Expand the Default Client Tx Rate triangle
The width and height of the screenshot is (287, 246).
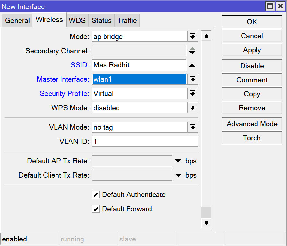[178, 175]
